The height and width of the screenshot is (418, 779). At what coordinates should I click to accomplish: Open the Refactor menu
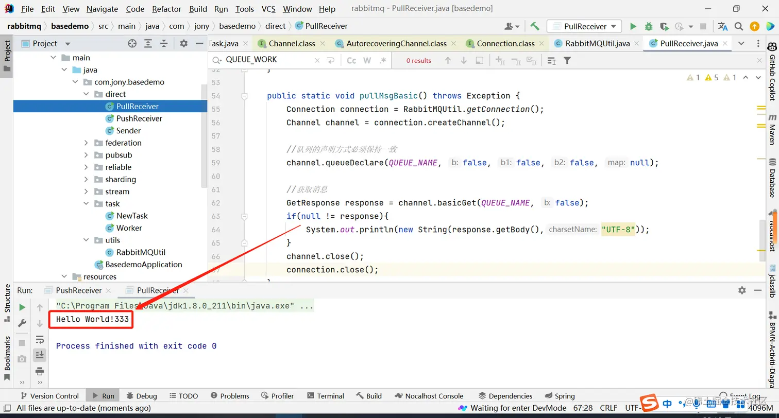166,9
